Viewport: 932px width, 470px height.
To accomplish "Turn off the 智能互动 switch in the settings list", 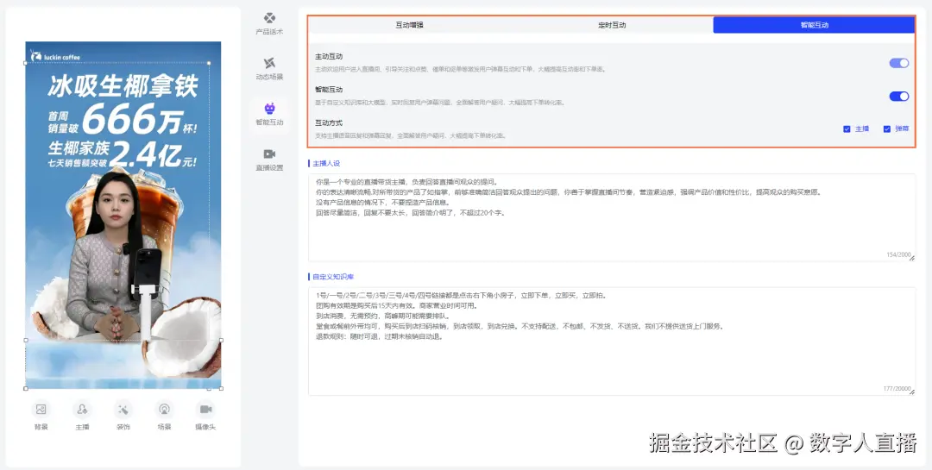I will pyautogui.click(x=898, y=97).
